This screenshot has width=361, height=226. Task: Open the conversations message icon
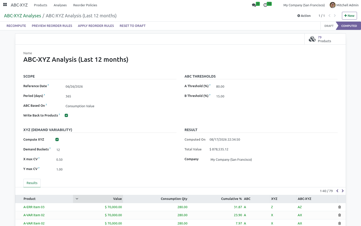254,5
